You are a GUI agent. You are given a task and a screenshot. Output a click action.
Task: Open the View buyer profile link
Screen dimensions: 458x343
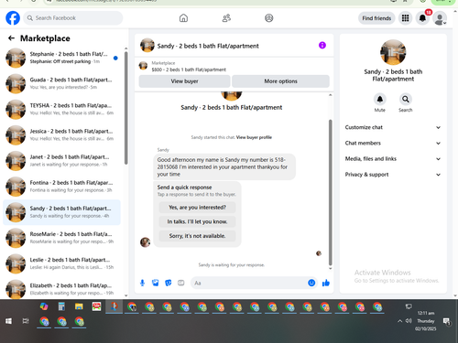point(254,137)
